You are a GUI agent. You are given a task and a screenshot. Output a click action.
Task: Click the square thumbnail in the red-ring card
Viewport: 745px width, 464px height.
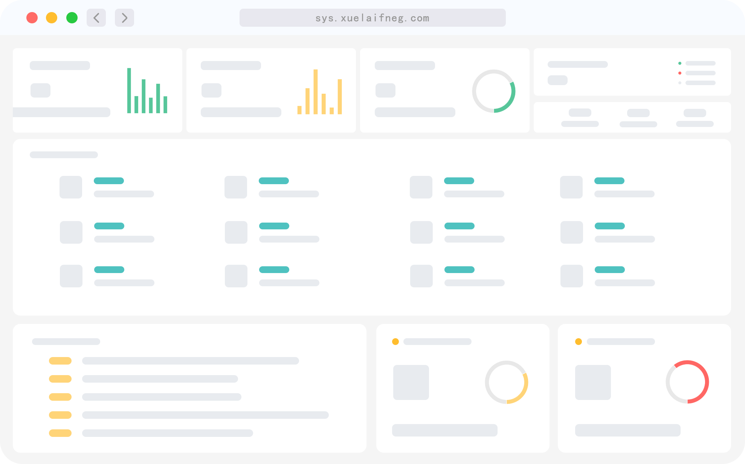click(x=593, y=382)
